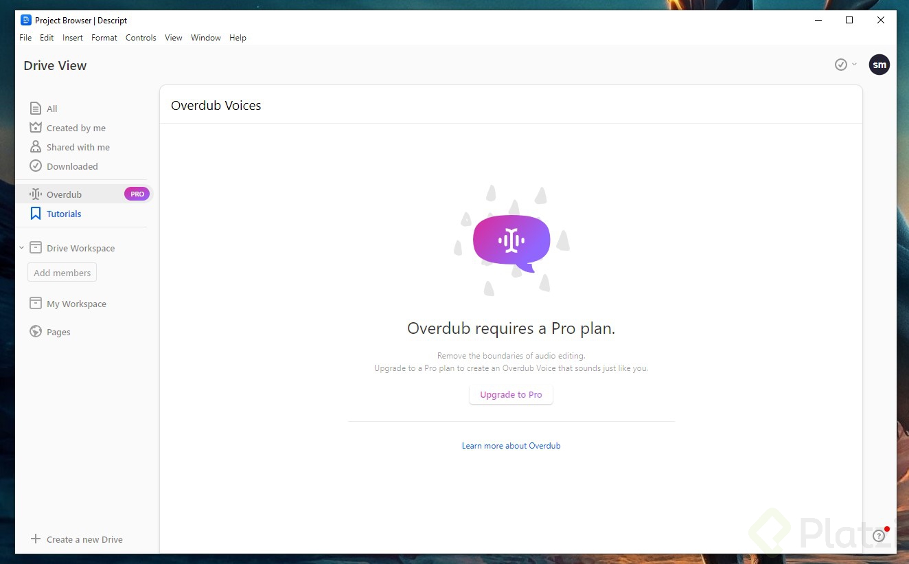Expand My Workspace entry
This screenshot has width=909, height=564.
point(76,303)
